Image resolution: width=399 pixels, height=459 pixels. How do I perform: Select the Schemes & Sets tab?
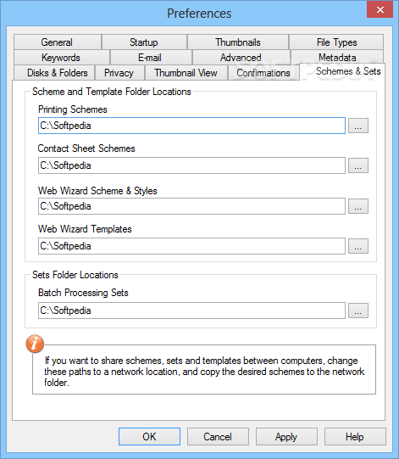(x=342, y=71)
